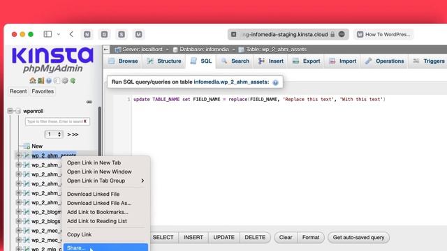Open the How To WordPres... browser tab
This screenshot has height=251, width=447.
383,34
